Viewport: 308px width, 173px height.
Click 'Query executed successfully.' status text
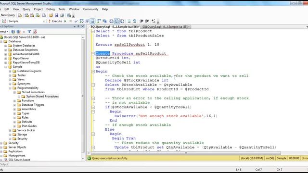[110, 158]
